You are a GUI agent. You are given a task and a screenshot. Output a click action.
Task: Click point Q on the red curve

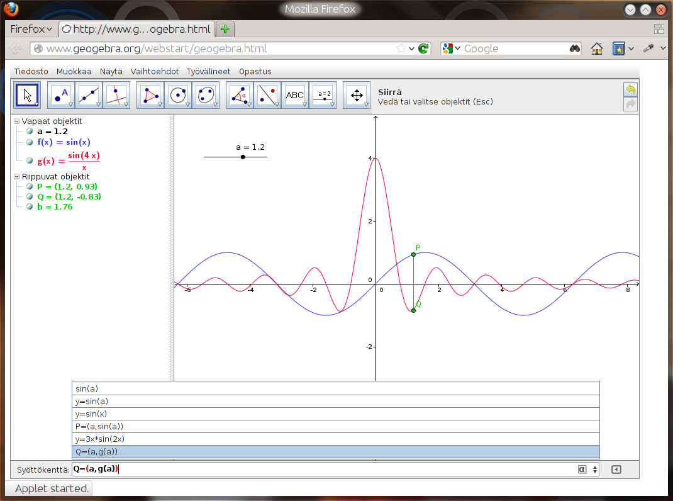(413, 310)
